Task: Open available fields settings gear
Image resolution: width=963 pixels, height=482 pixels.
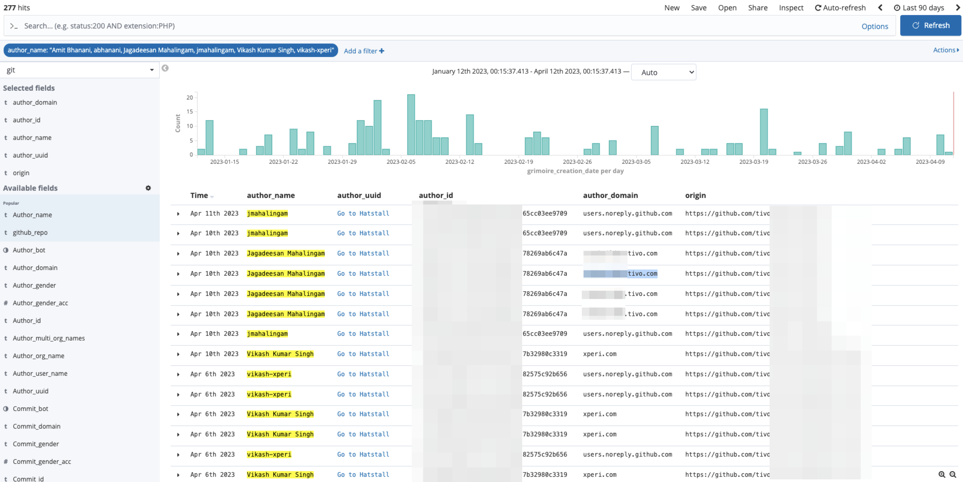Action: click(x=148, y=188)
